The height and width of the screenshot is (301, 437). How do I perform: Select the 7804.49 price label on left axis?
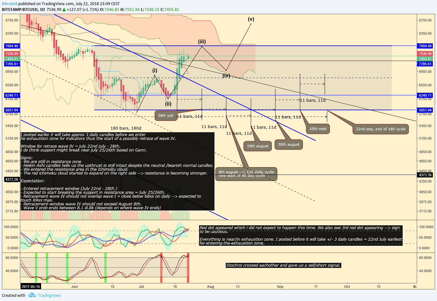click(12, 46)
